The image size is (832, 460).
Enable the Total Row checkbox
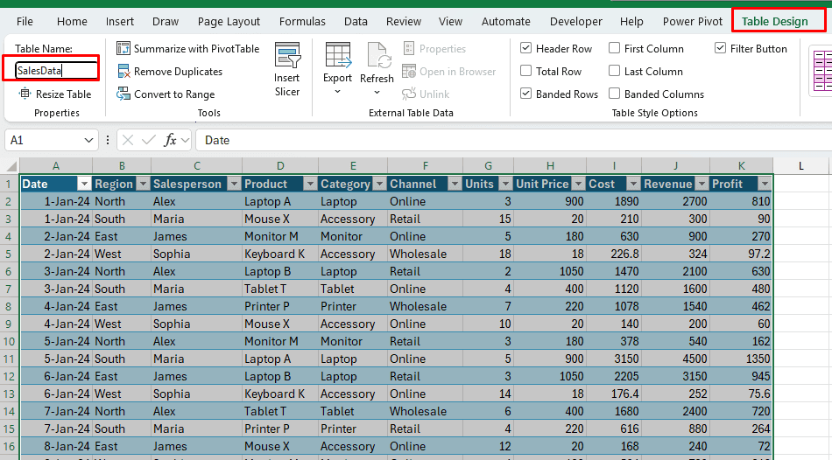[525, 71]
